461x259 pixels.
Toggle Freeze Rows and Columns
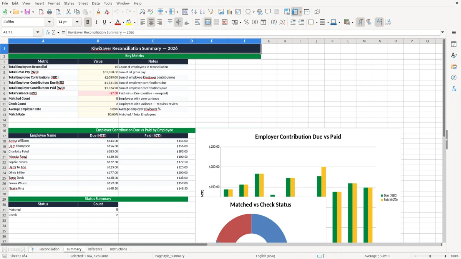point(295,12)
